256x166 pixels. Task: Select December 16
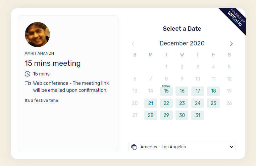182,91
